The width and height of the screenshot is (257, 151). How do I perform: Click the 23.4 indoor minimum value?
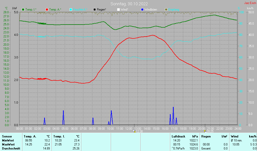[x=77, y=140]
